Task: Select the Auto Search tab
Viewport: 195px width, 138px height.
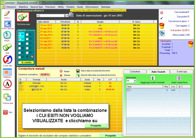Action: click(158, 72)
